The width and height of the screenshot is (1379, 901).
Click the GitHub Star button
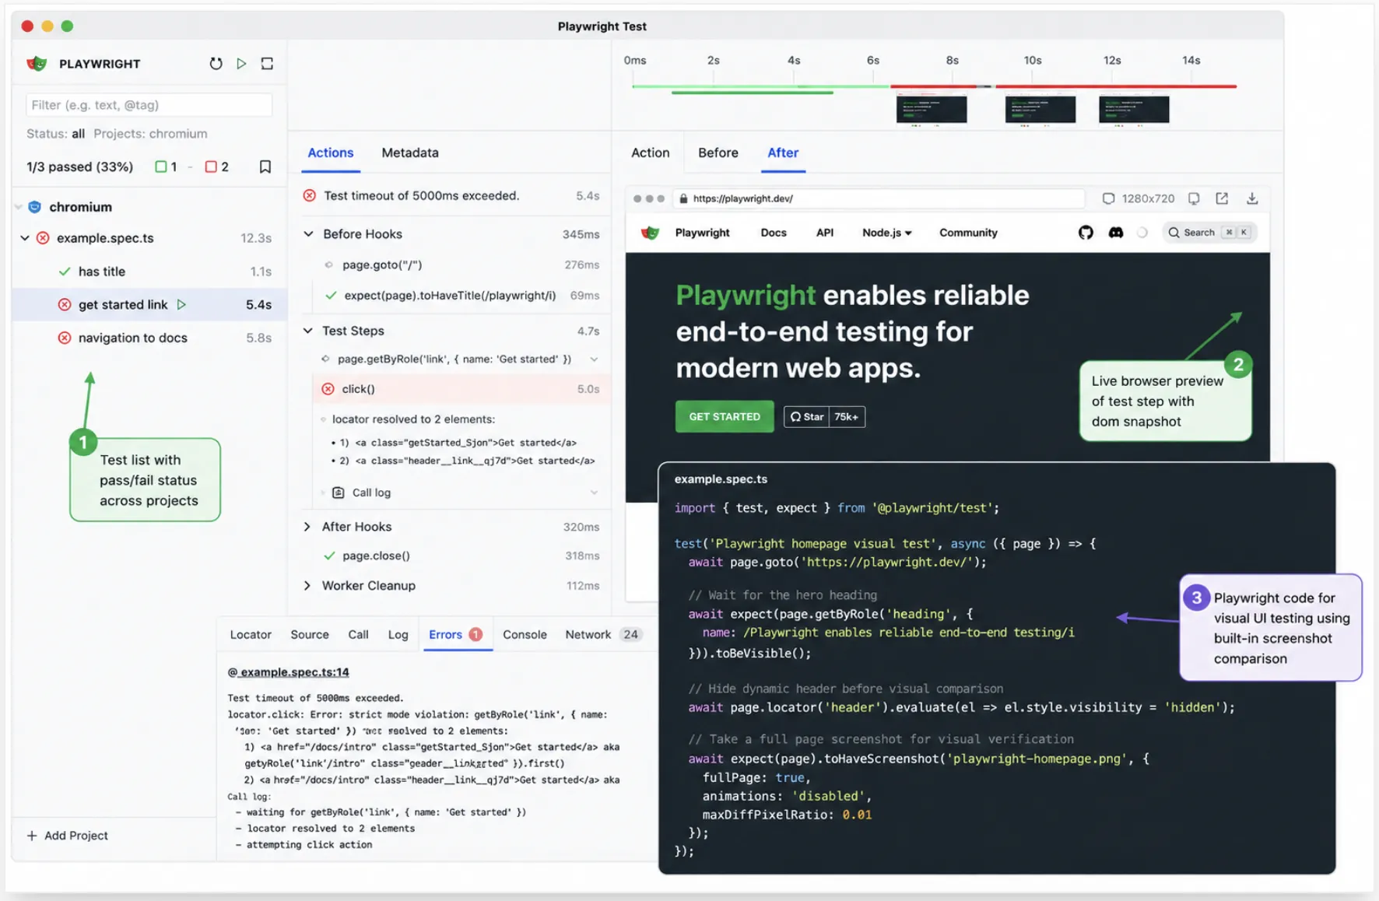coord(806,417)
